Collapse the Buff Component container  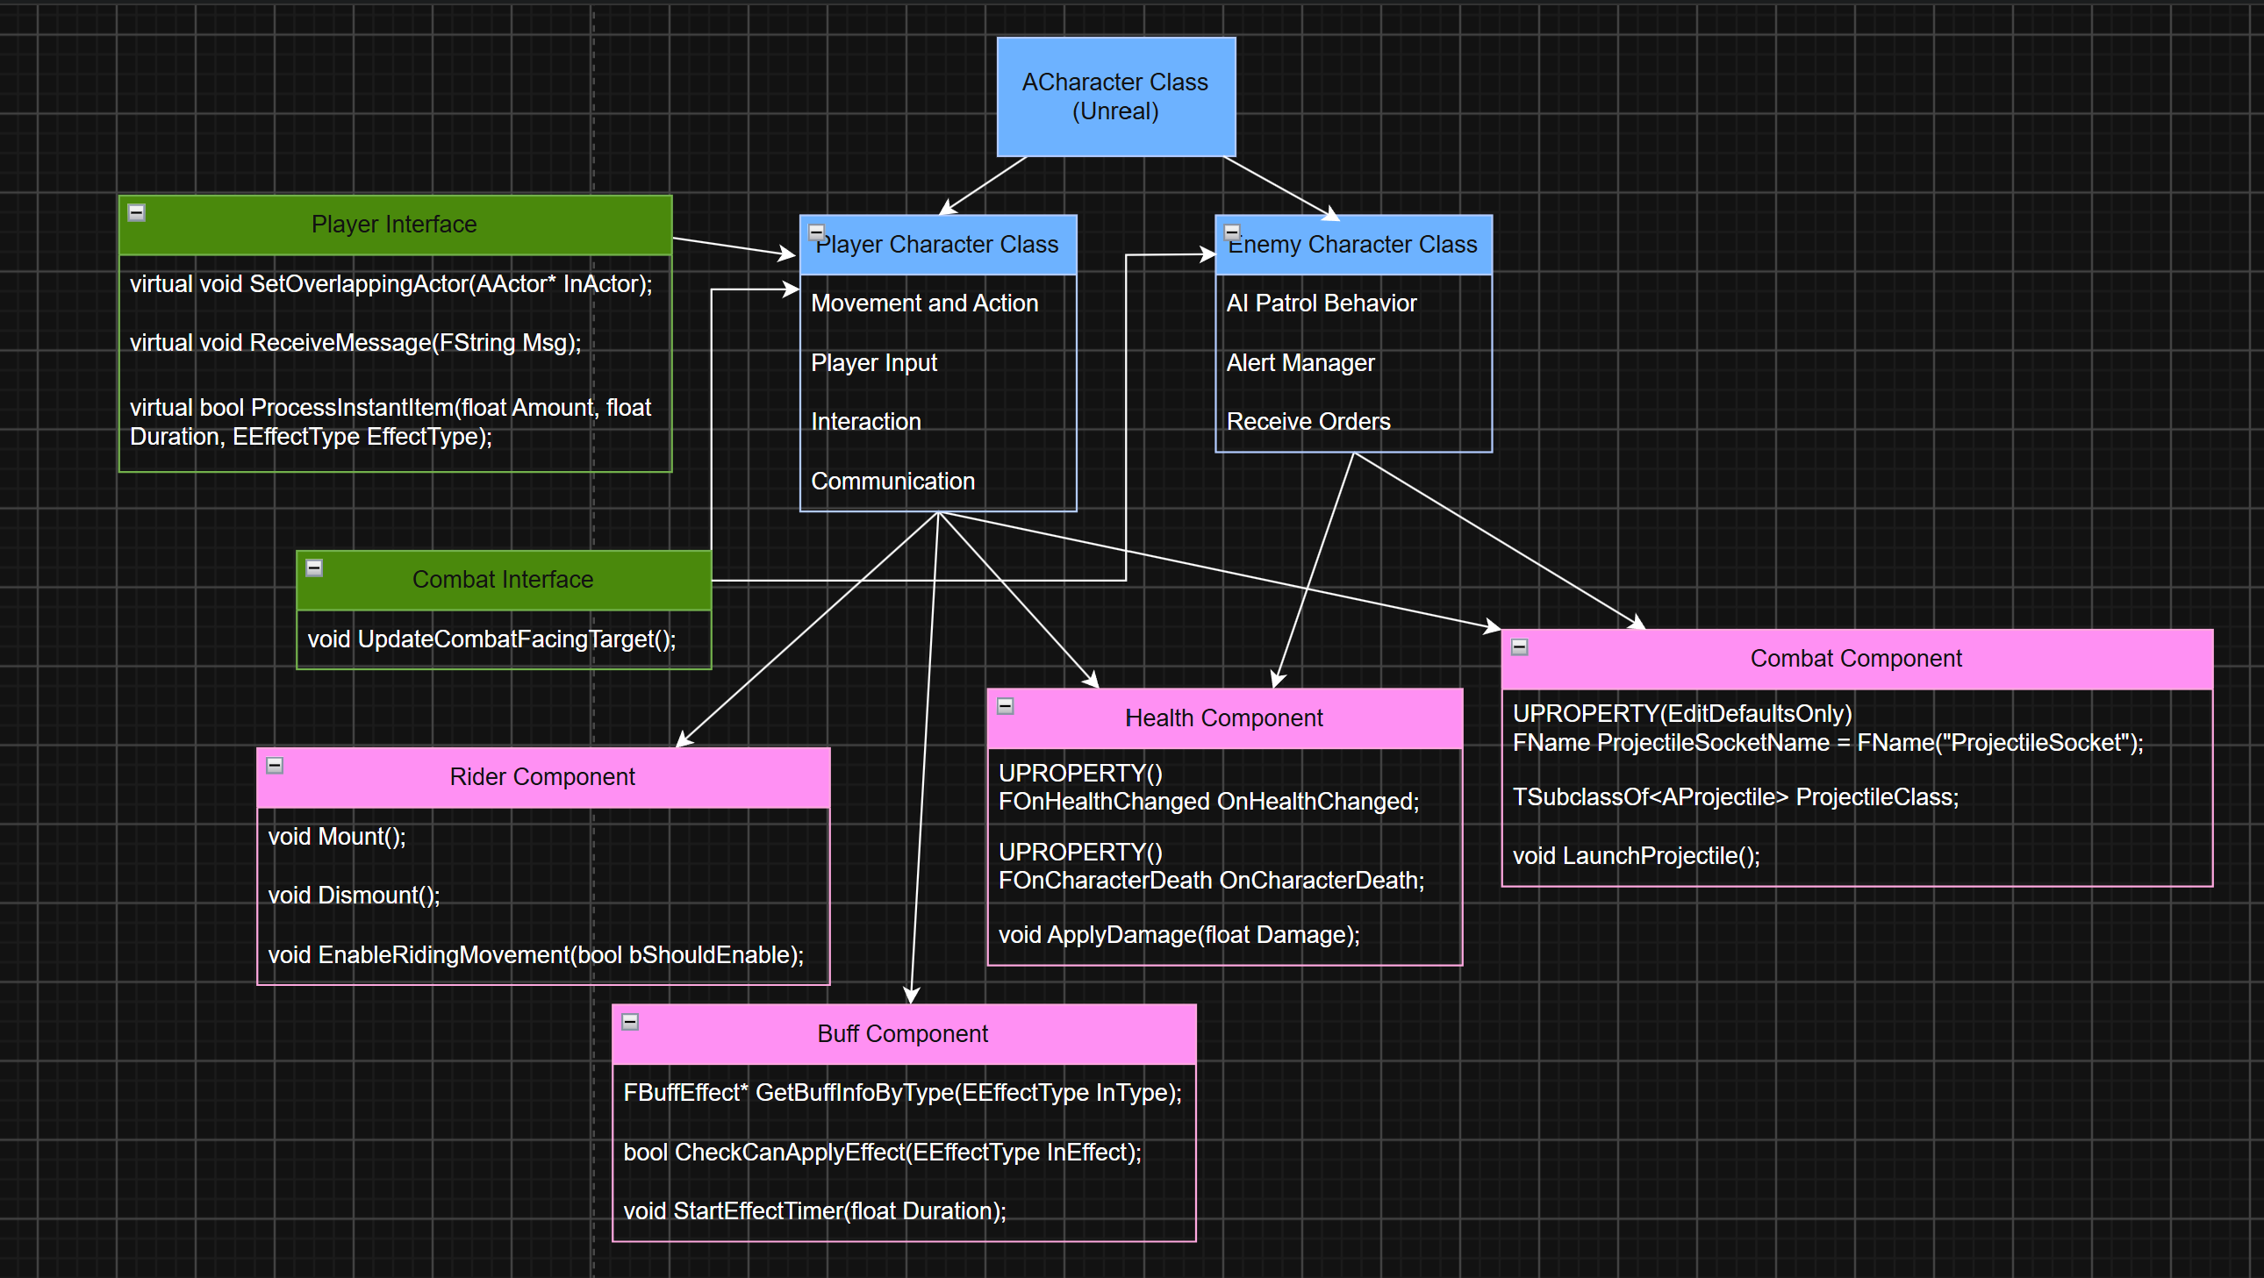630,1023
